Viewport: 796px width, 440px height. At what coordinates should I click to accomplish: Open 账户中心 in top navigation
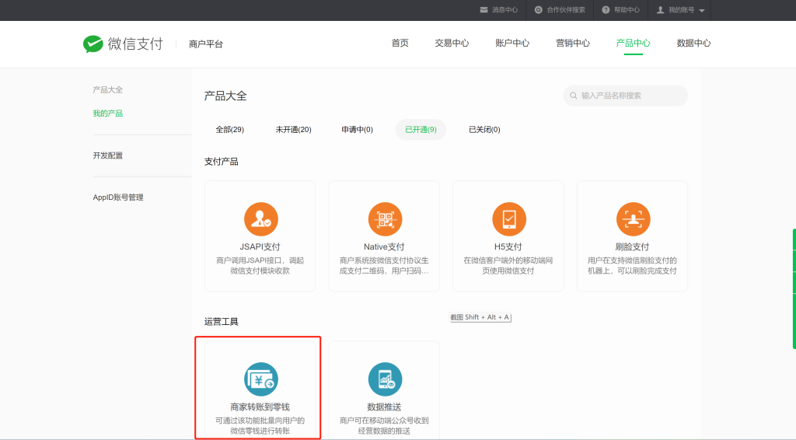tap(512, 43)
